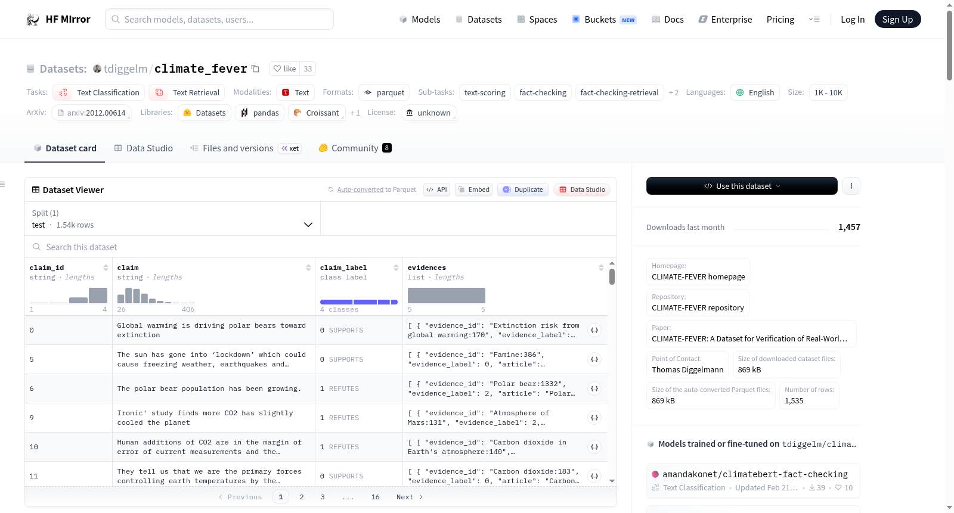Open the CLIMATE-FEVER paper link
This screenshot has width=954, height=513.
coord(749,338)
